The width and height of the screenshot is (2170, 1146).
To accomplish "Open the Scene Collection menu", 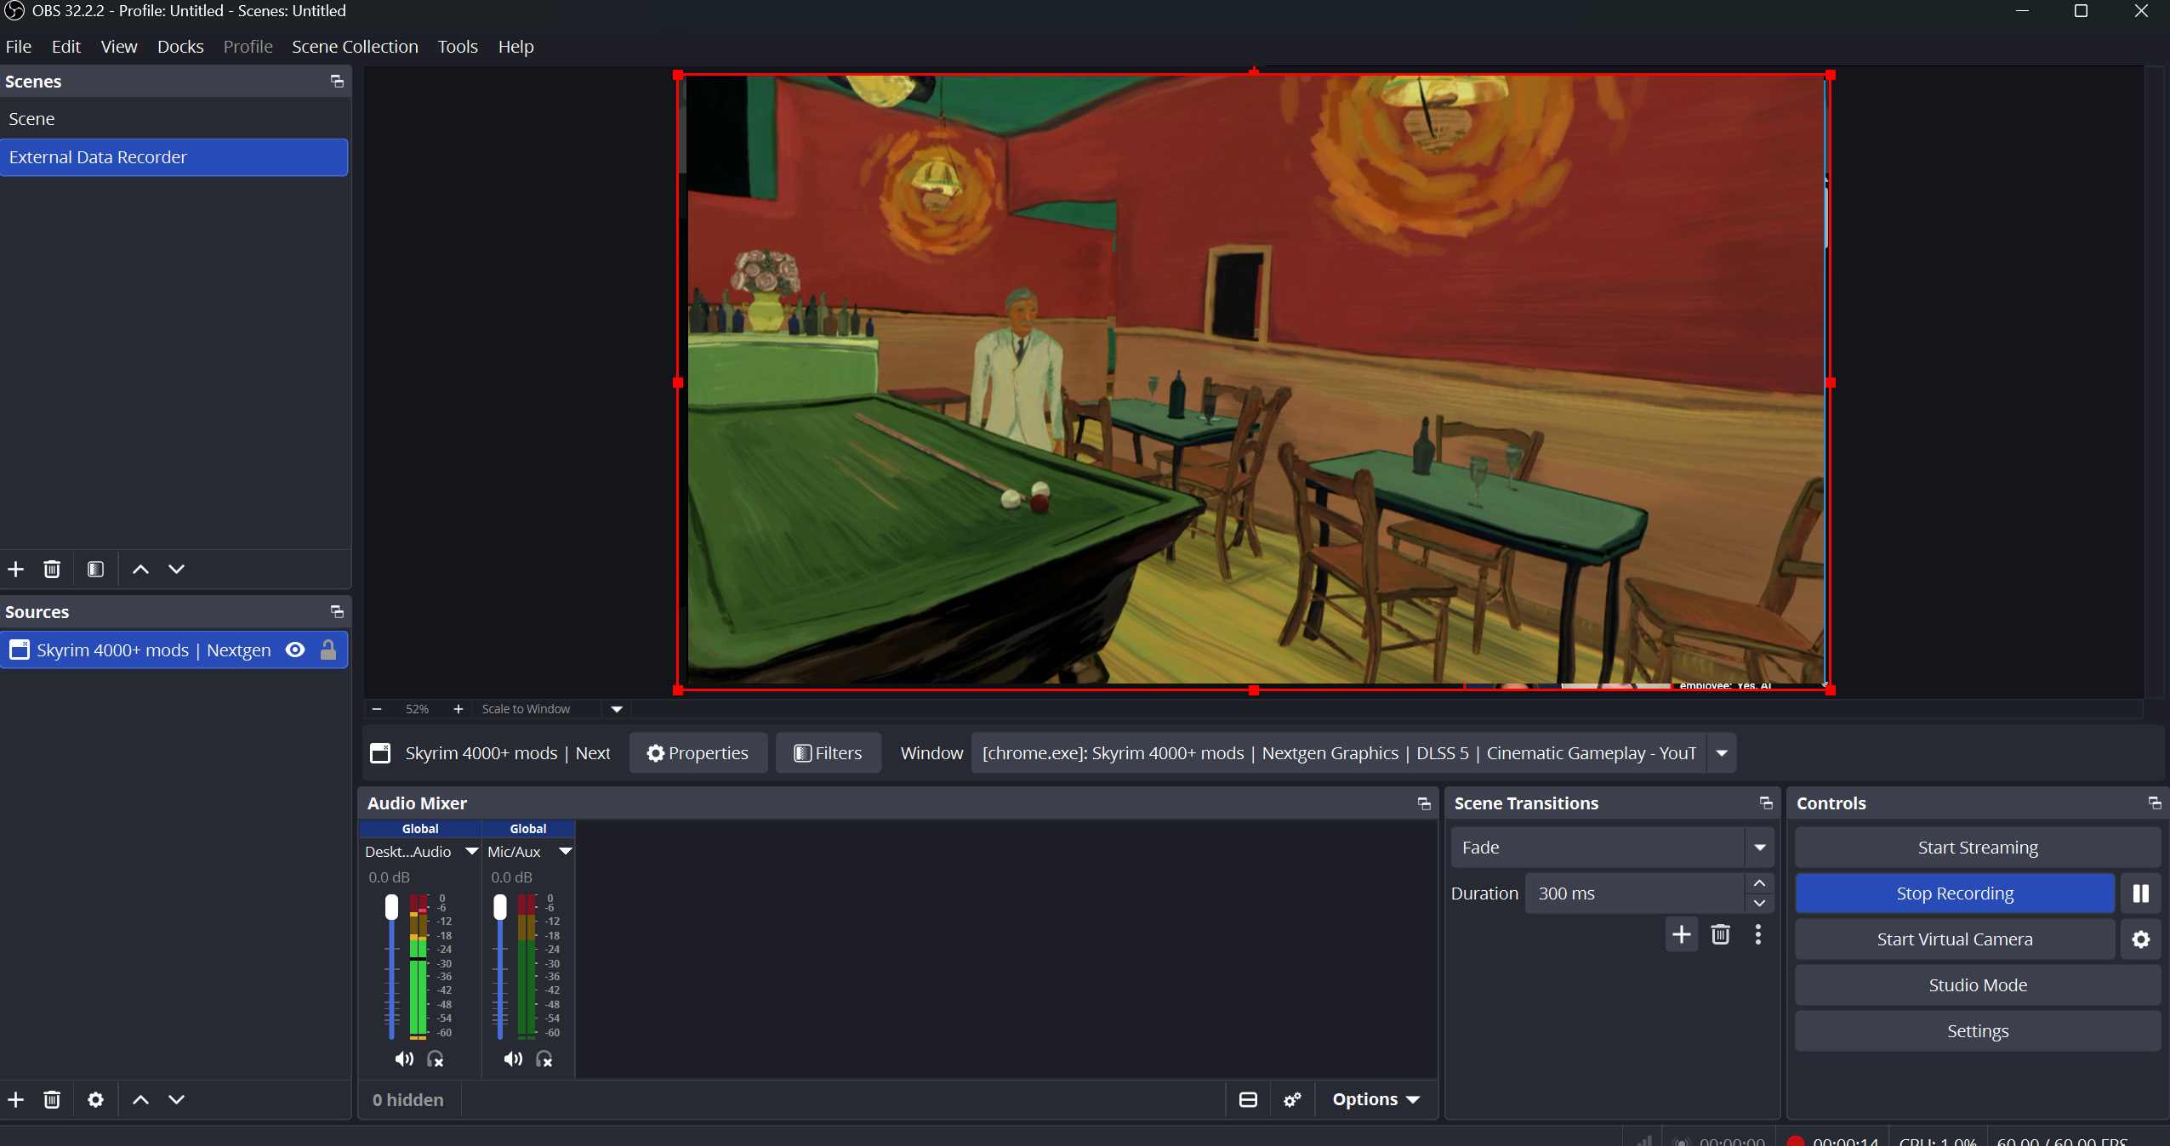I will click(x=355, y=47).
